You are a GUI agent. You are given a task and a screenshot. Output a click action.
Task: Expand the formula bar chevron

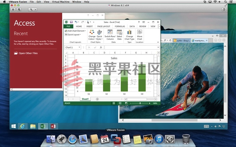(x=158, y=47)
